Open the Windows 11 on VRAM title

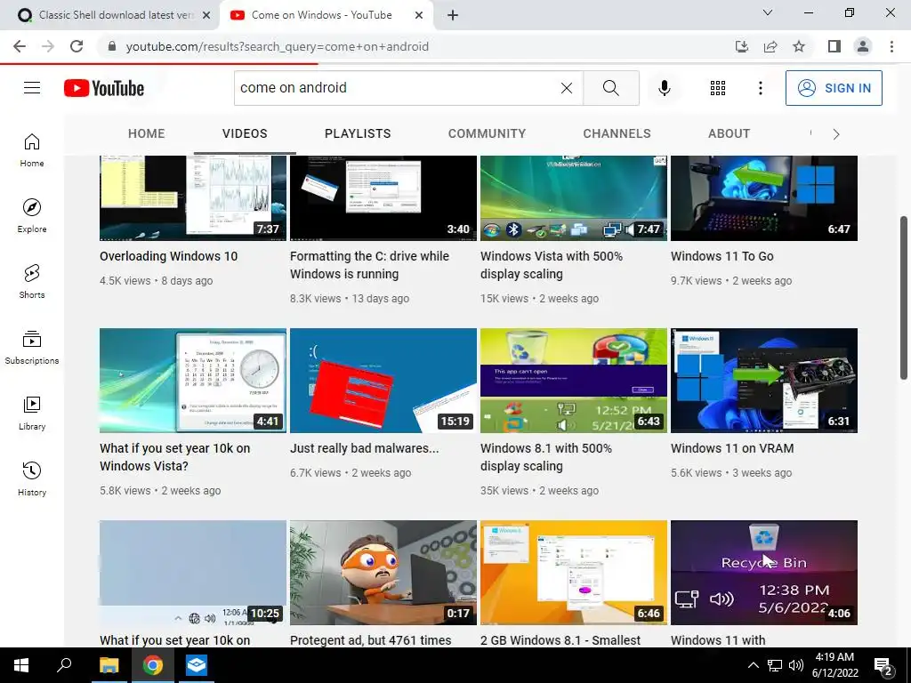[732, 448]
